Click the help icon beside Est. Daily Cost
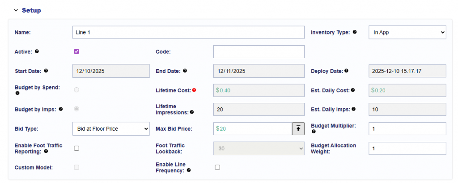The height and width of the screenshot is (183, 458). tap(353, 90)
